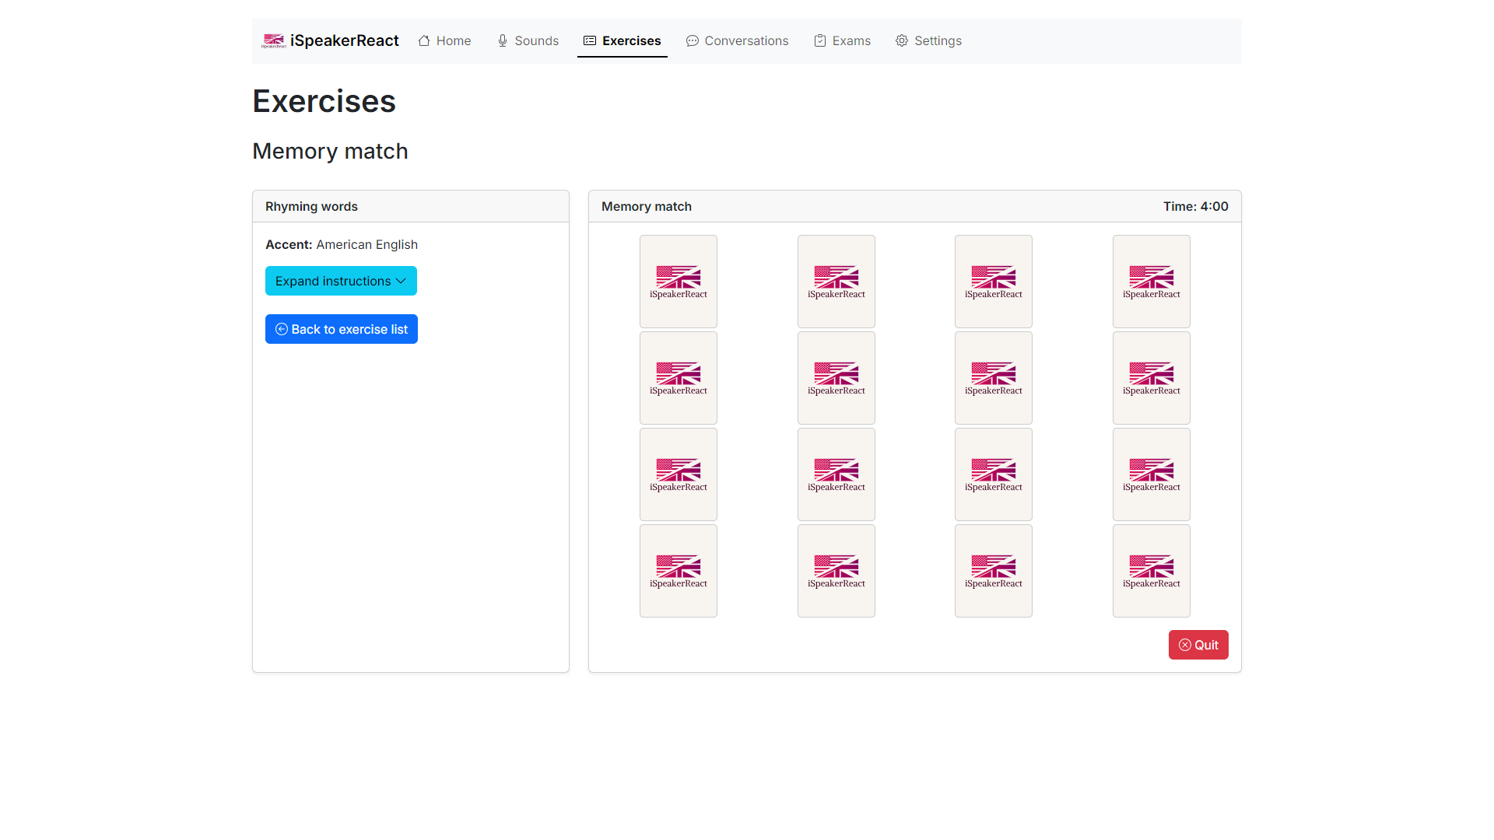Viewport: 1494px width, 840px height.
Task: Click the Time: 4:00 timer text
Action: [x=1195, y=206]
